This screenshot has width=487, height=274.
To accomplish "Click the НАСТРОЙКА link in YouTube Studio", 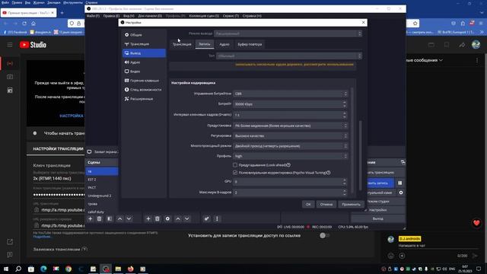I will click(x=72, y=116).
